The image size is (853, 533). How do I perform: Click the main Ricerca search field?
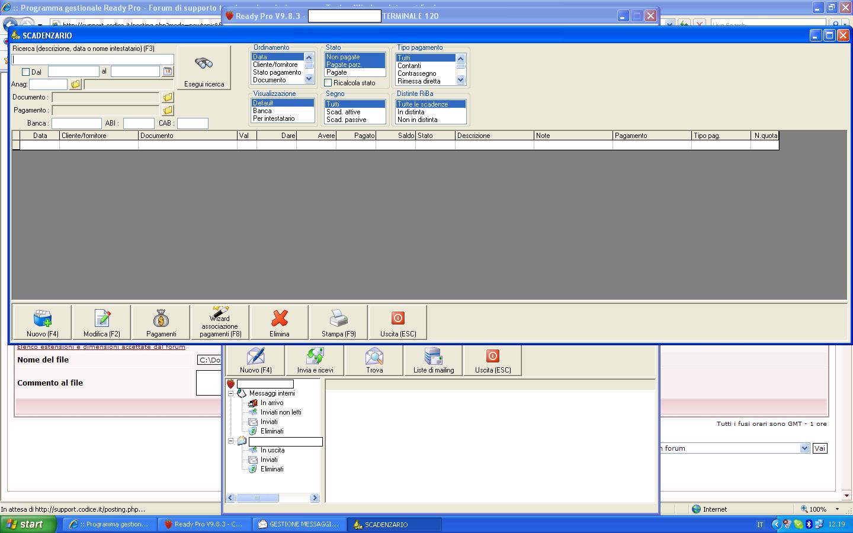coord(93,59)
